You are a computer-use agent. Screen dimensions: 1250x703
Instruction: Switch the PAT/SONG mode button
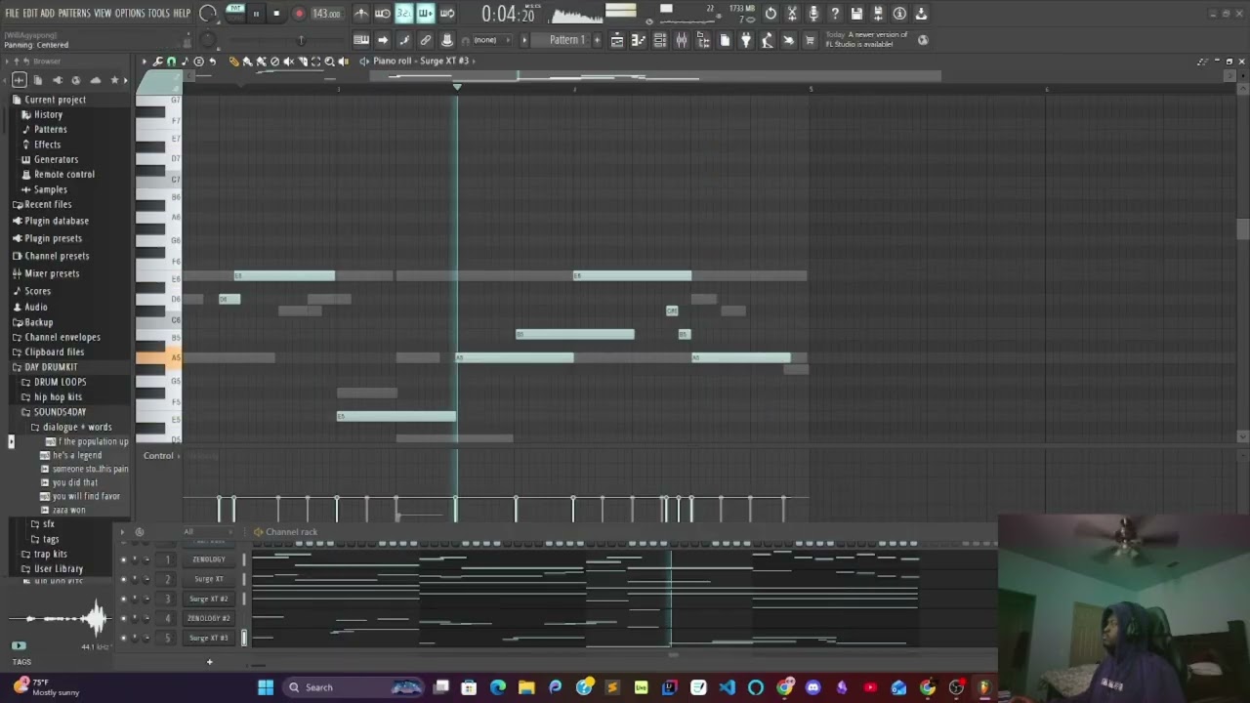(x=234, y=13)
